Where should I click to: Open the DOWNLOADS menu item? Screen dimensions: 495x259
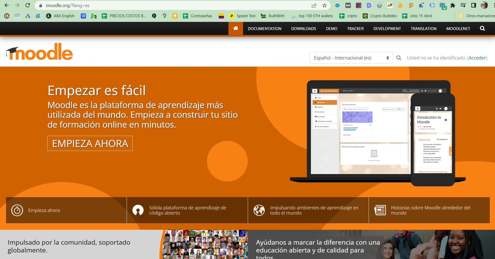pyautogui.click(x=303, y=28)
